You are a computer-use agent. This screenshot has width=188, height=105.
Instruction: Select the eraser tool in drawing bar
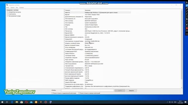click(x=187, y=24)
